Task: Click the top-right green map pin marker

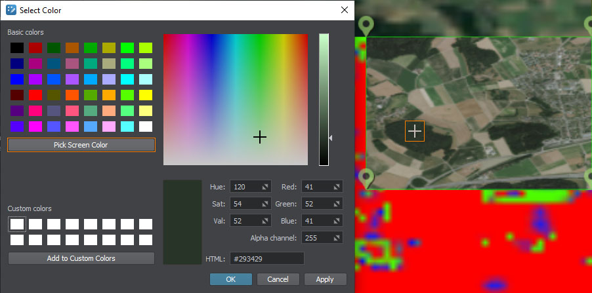Action: pyautogui.click(x=588, y=25)
